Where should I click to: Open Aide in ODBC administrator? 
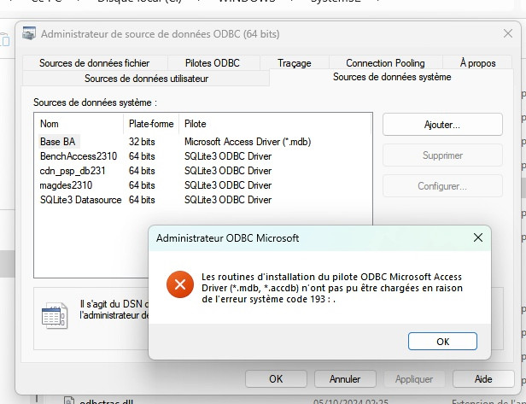483,379
